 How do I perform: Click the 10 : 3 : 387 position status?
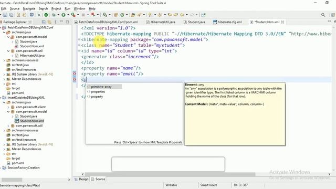pyautogui.click(x=240, y=185)
